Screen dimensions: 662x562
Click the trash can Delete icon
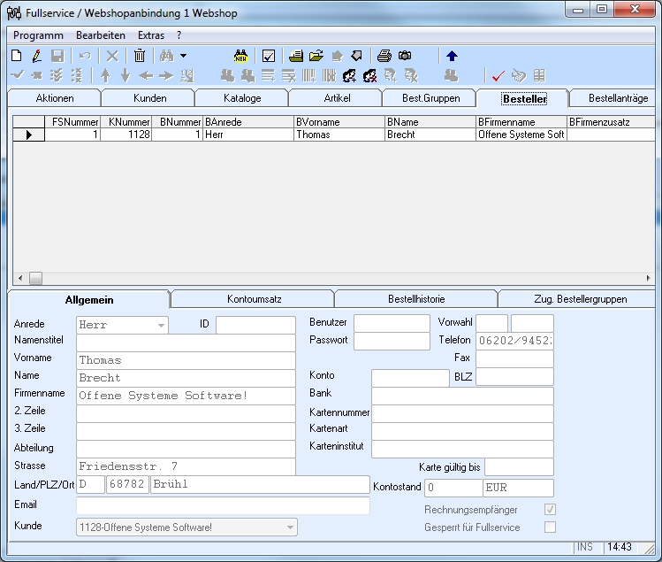(139, 56)
